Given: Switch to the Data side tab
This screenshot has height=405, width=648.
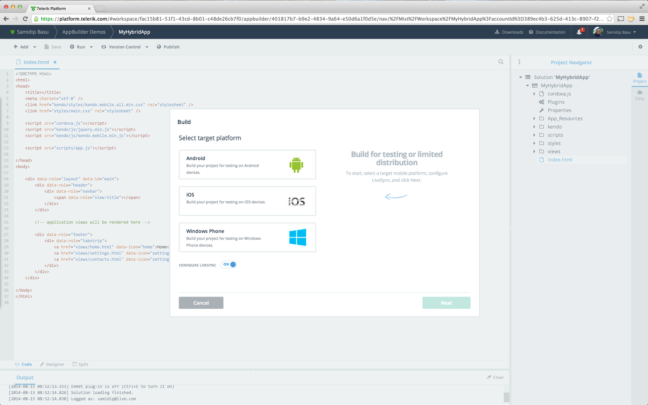Looking at the screenshot, I should click(x=639, y=95).
